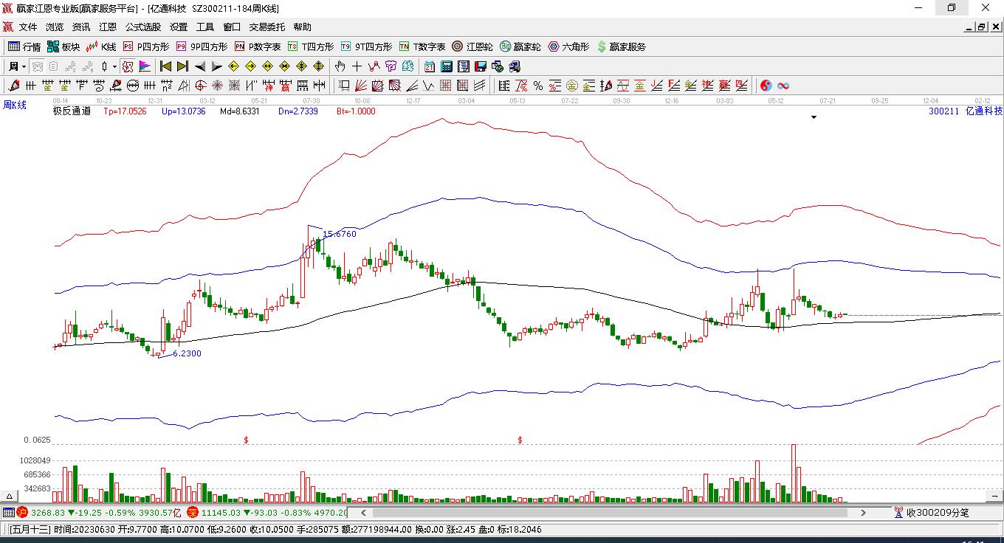Click the blue infinity symbol icon

pyautogui.click(x=783, y=86)
